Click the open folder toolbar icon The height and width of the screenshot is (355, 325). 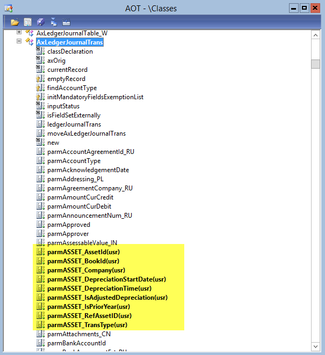(x=15, y=22)
